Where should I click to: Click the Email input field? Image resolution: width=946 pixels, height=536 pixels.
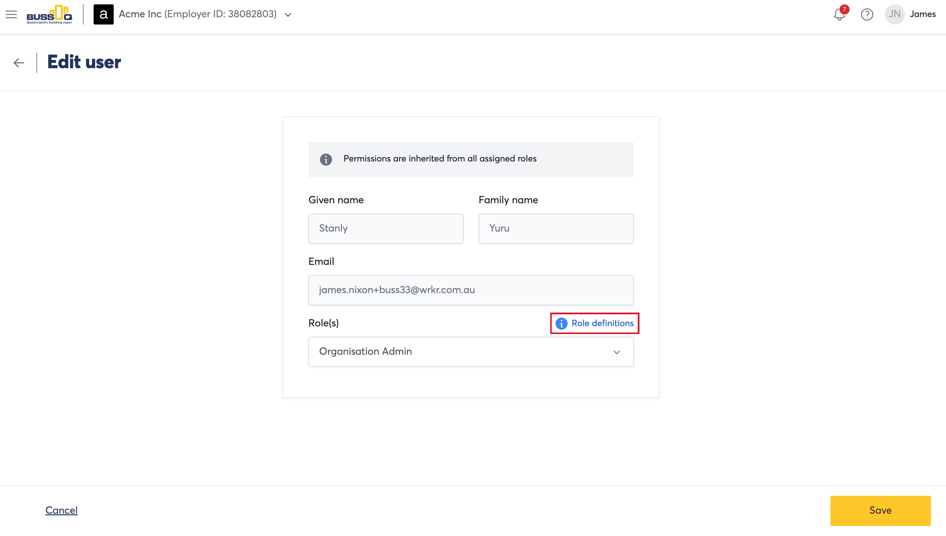point(470,290)
